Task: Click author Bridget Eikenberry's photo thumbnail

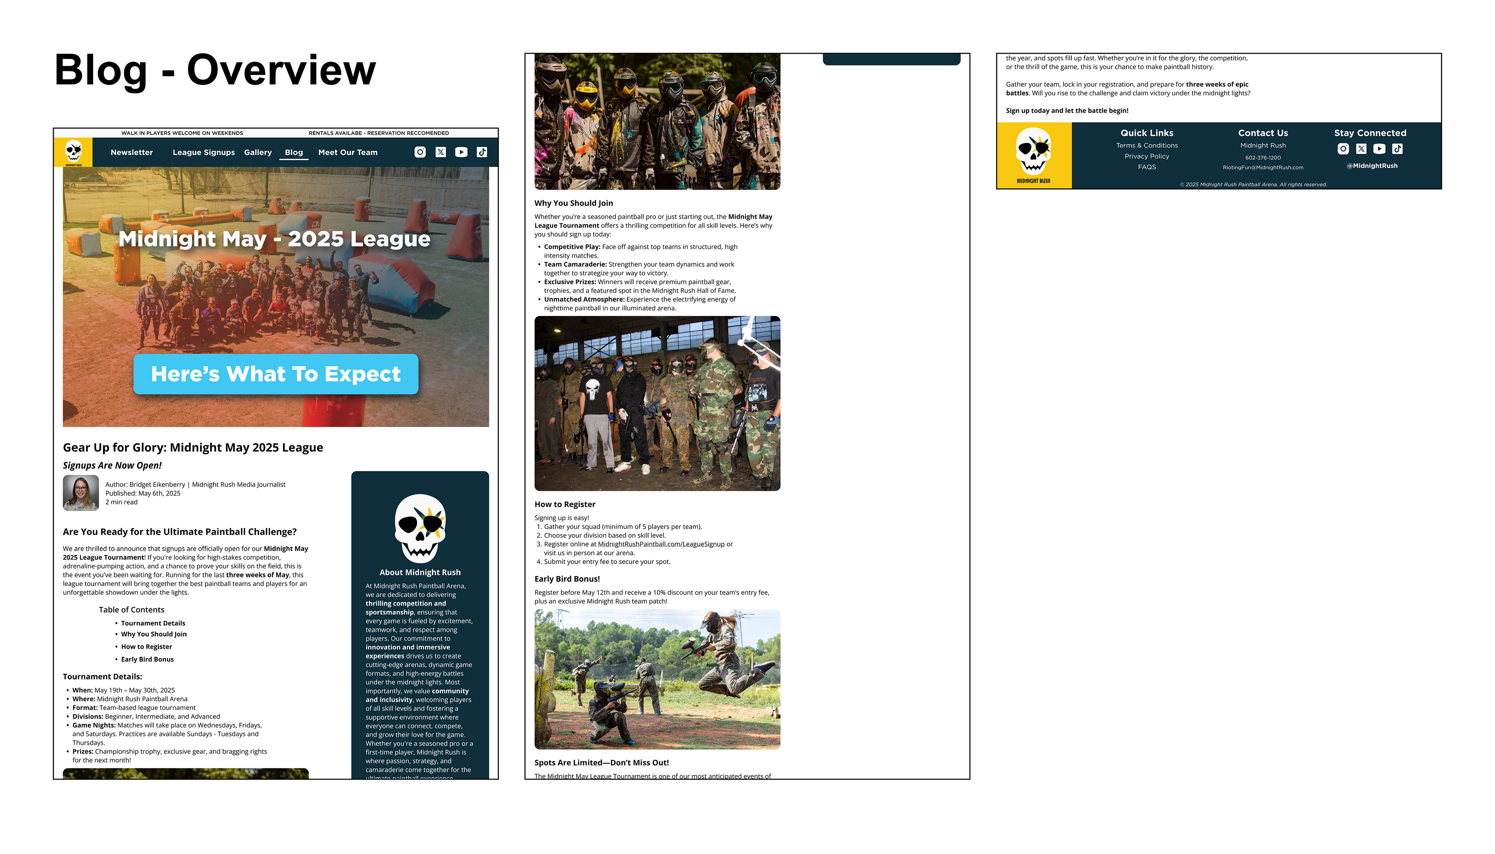Action: (x=81, y=493)
